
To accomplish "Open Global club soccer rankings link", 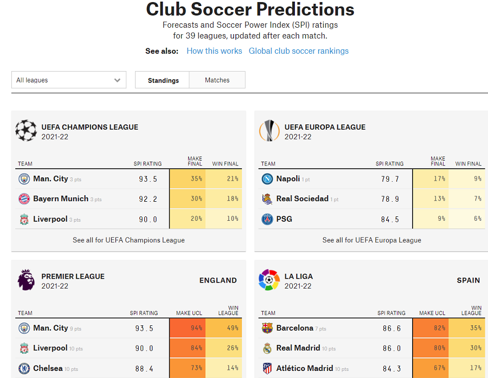I will (x=299, y=51).
